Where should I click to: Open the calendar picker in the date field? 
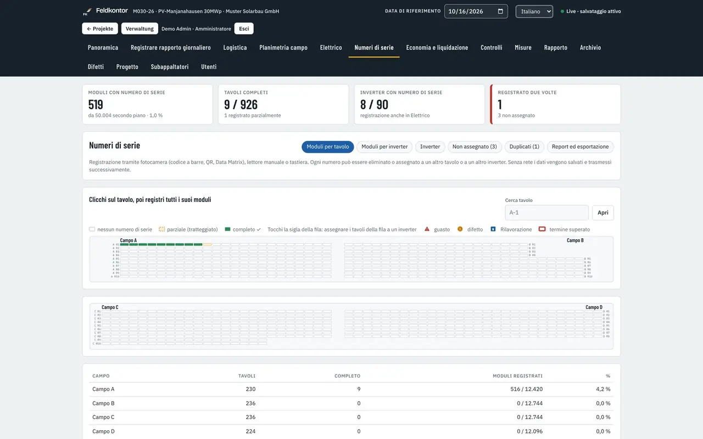point(500,12)
